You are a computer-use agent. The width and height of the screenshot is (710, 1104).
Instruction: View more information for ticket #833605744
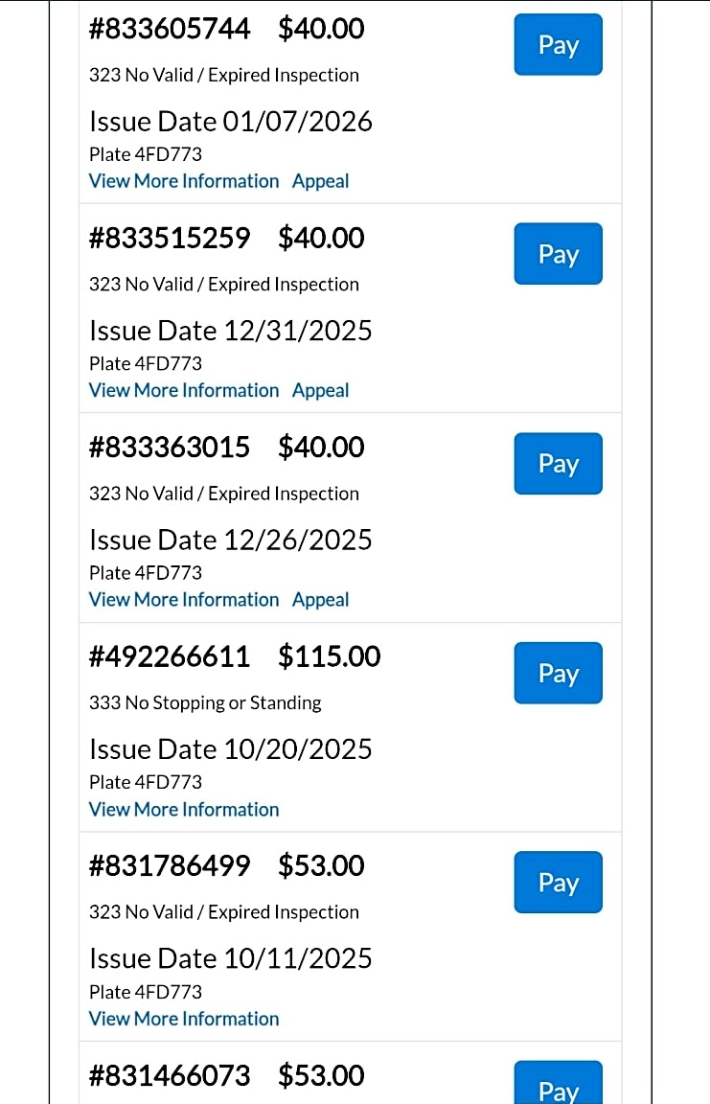[184, 181]
